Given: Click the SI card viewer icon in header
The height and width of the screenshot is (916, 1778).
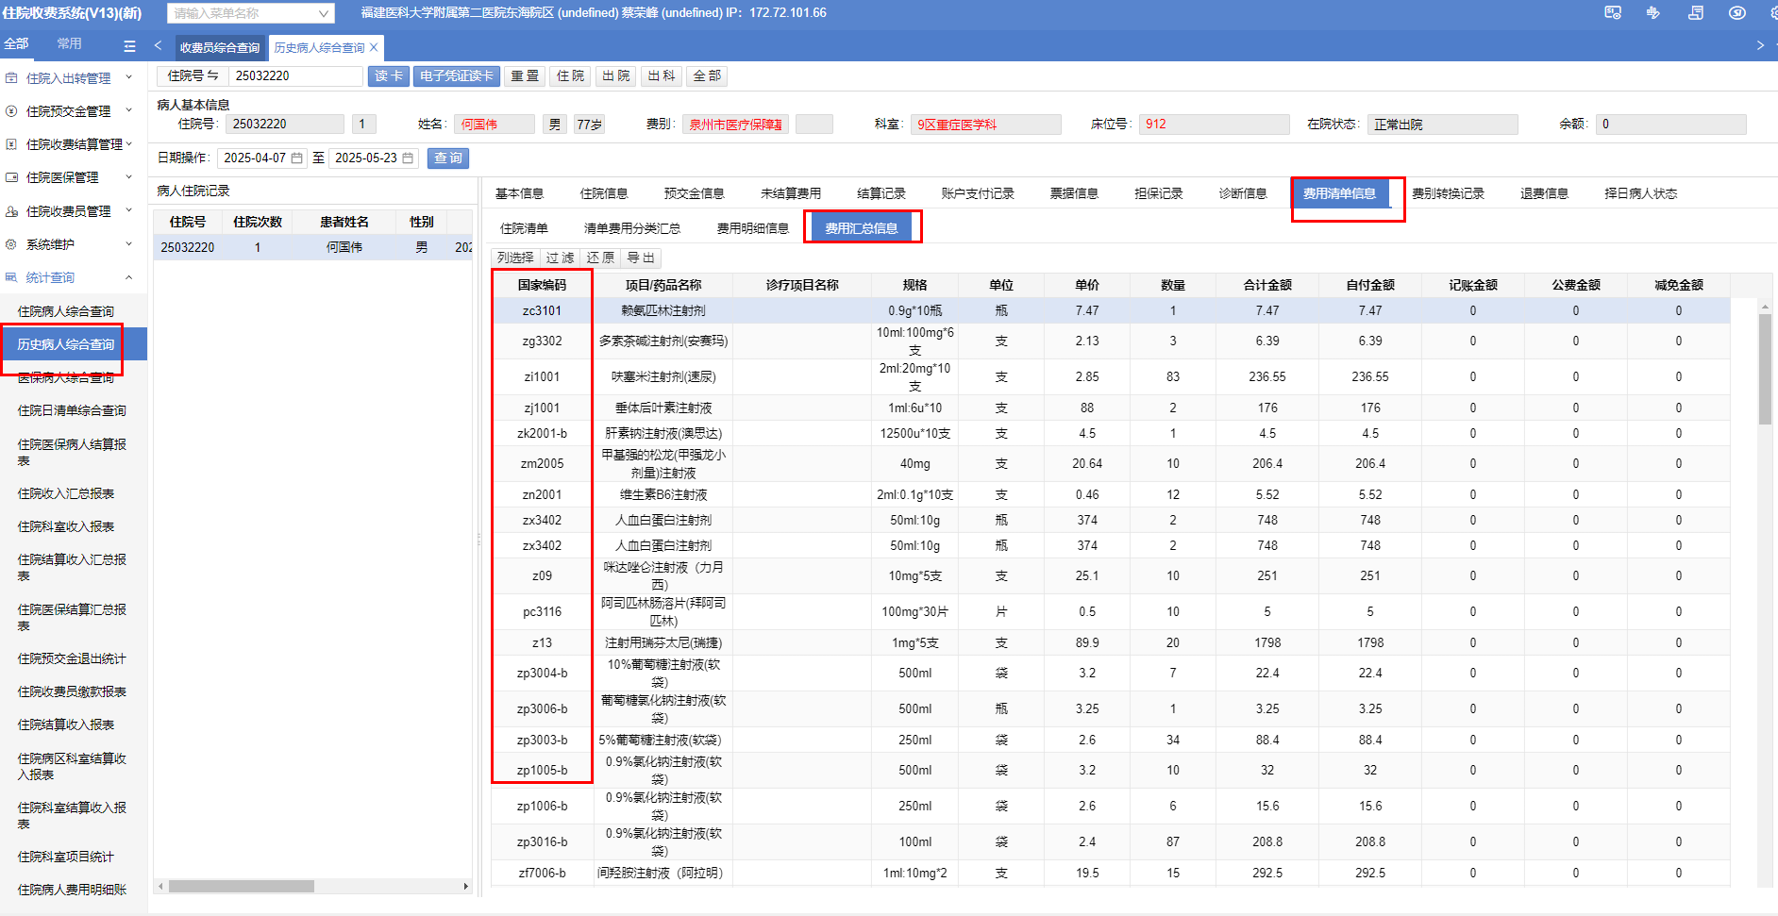Looking at the screenshot, I should 1613,13.
